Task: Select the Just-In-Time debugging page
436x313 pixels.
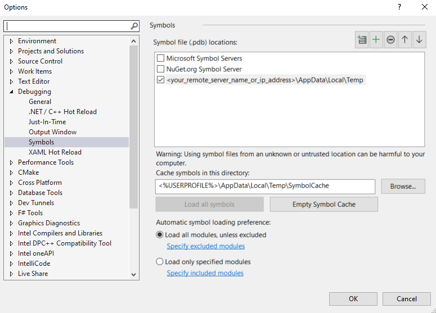Action: (x=47, y=122)
